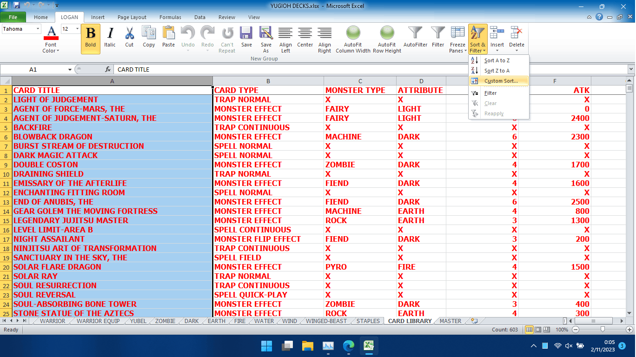Click the zoom out minus button
The image size is (636, 357).
point(576,330)
